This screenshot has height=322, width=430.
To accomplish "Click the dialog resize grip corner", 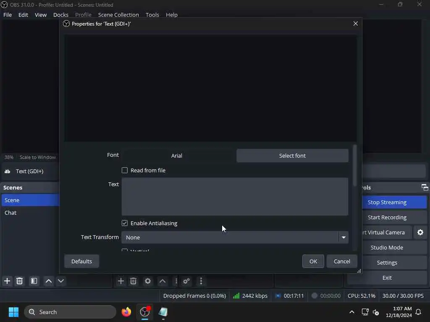I will tap(359, 271).
